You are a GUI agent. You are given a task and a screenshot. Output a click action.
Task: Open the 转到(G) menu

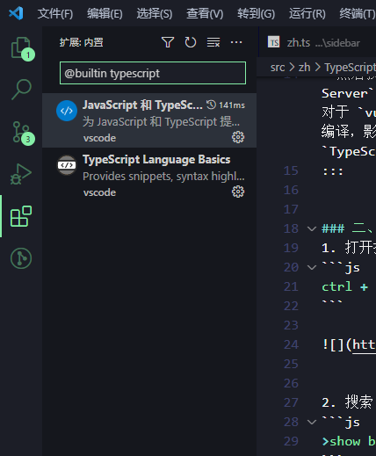tap(257, 13)
